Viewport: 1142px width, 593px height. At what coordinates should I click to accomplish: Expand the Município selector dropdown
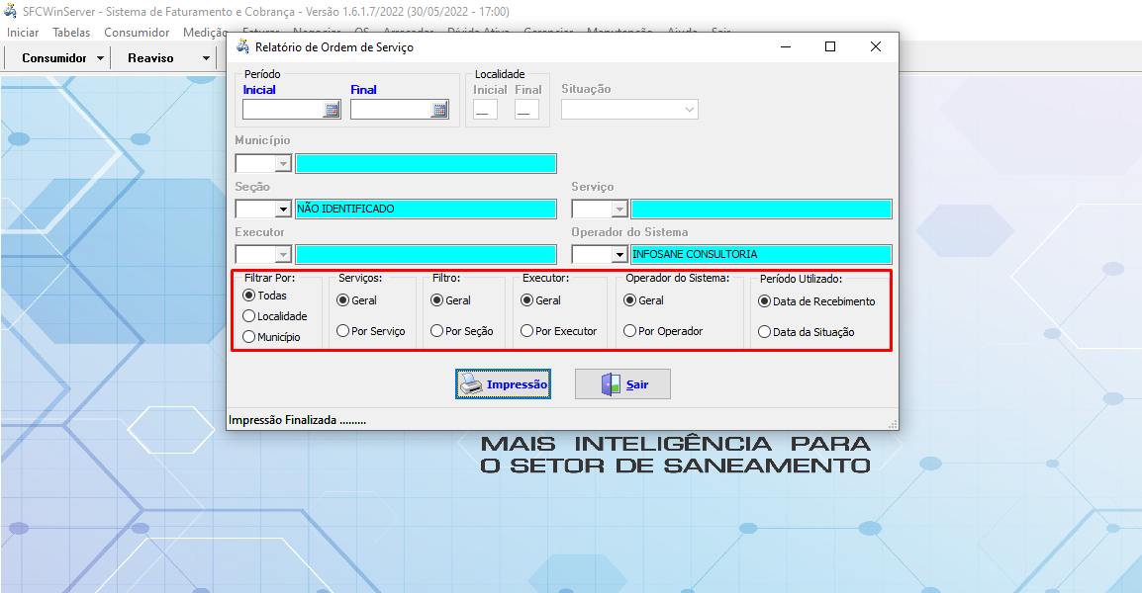[284, 163]
